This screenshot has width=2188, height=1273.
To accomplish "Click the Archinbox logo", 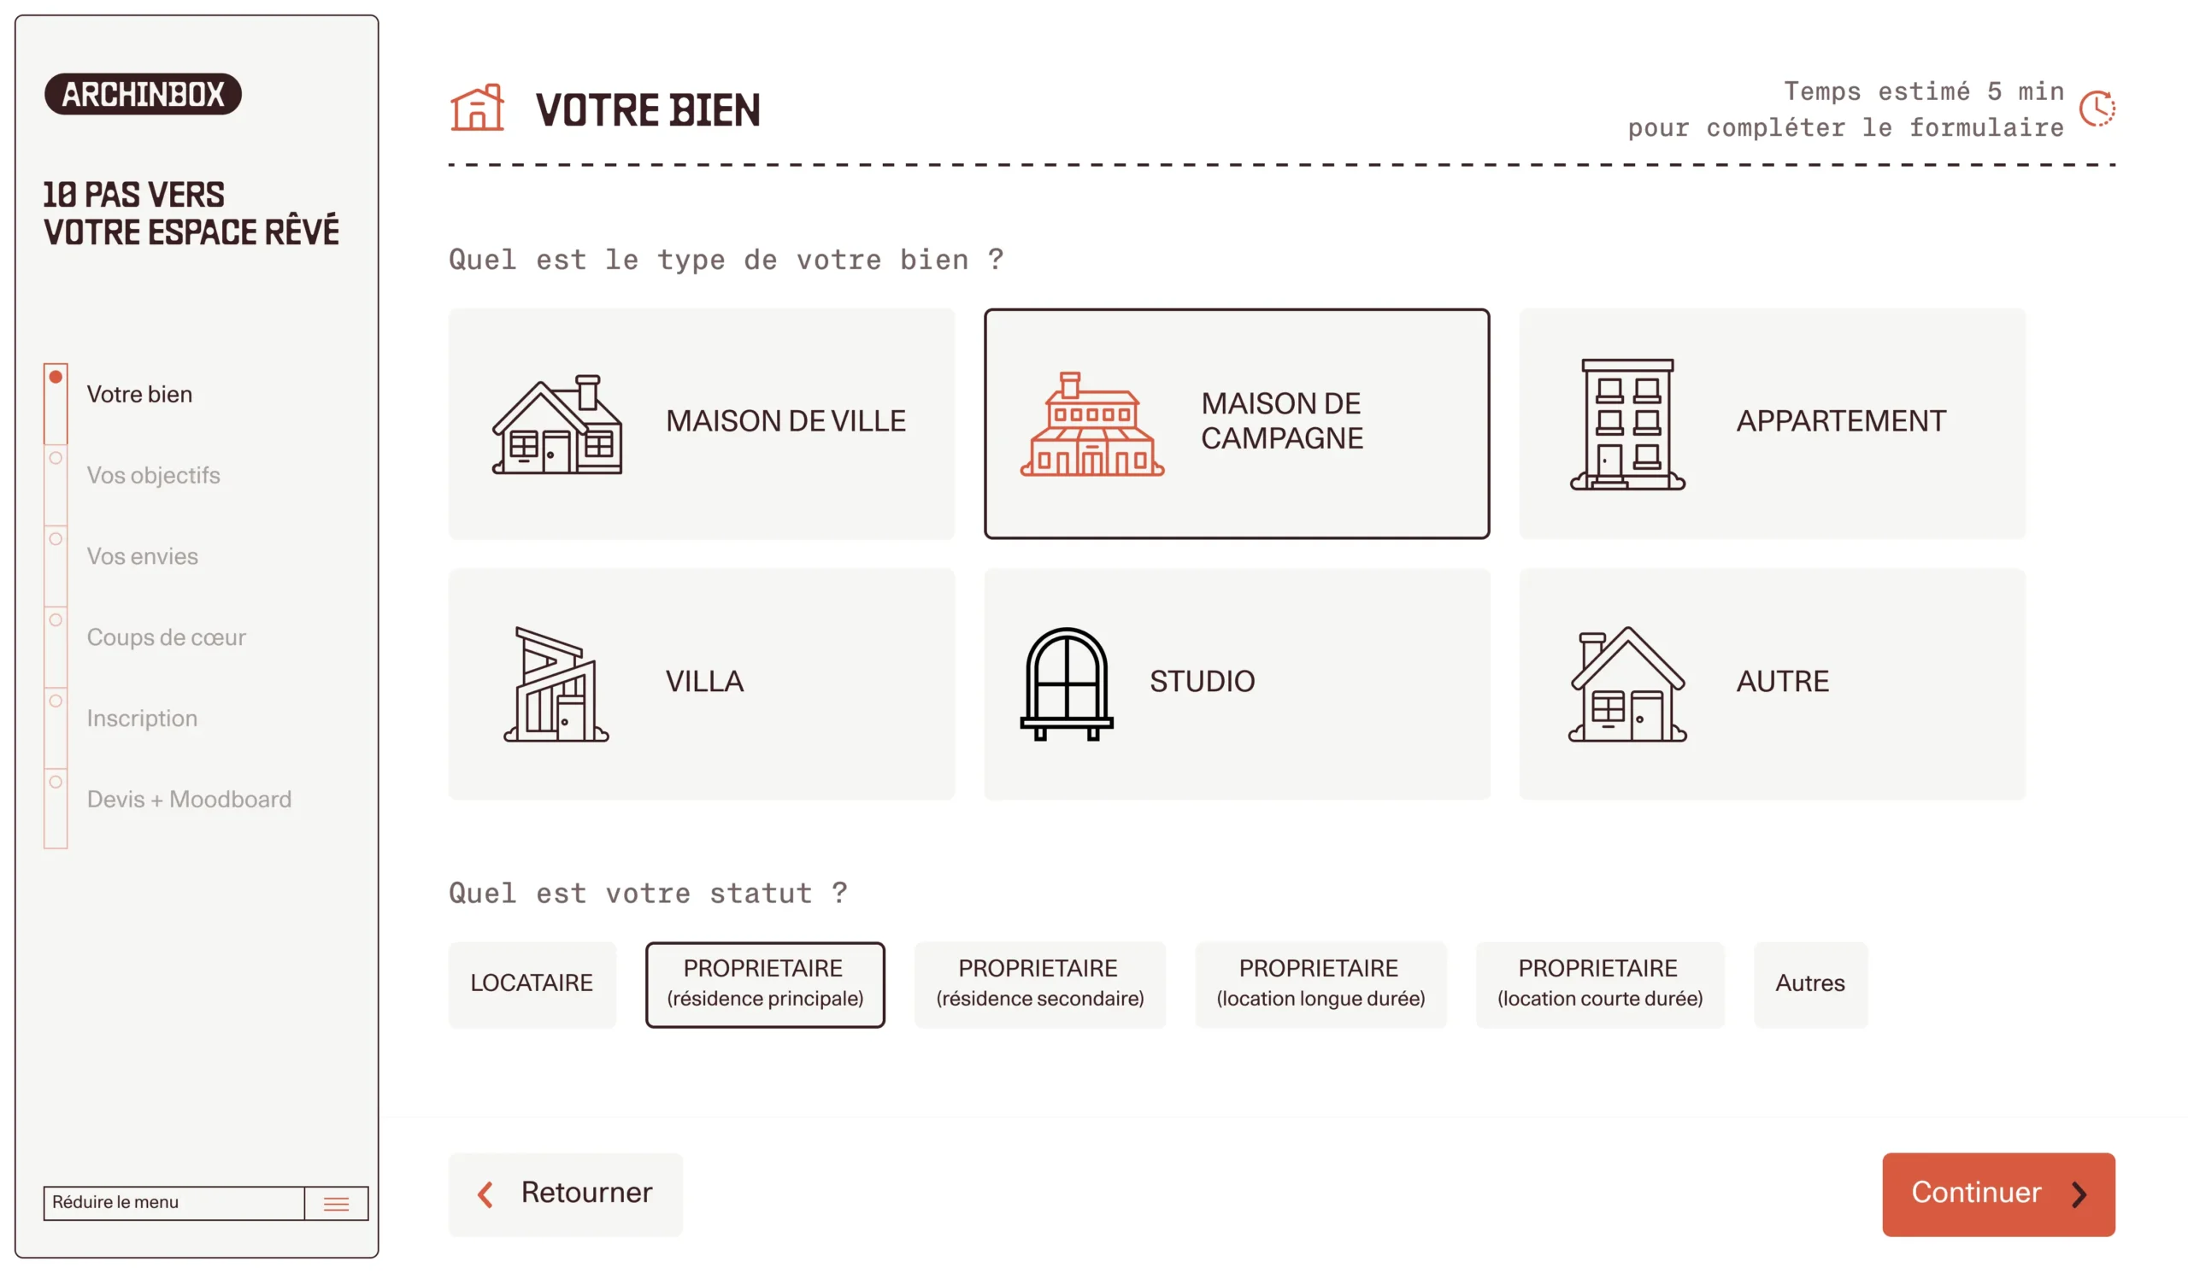I will pyautogui.click(x=144, y=95).
